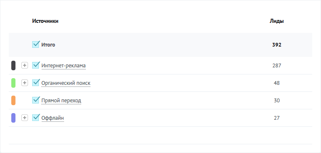This screenshot has height=153, width=321.
Task: Toggle the Интернет-реклама checkbox
Action: tap(36, 65)
